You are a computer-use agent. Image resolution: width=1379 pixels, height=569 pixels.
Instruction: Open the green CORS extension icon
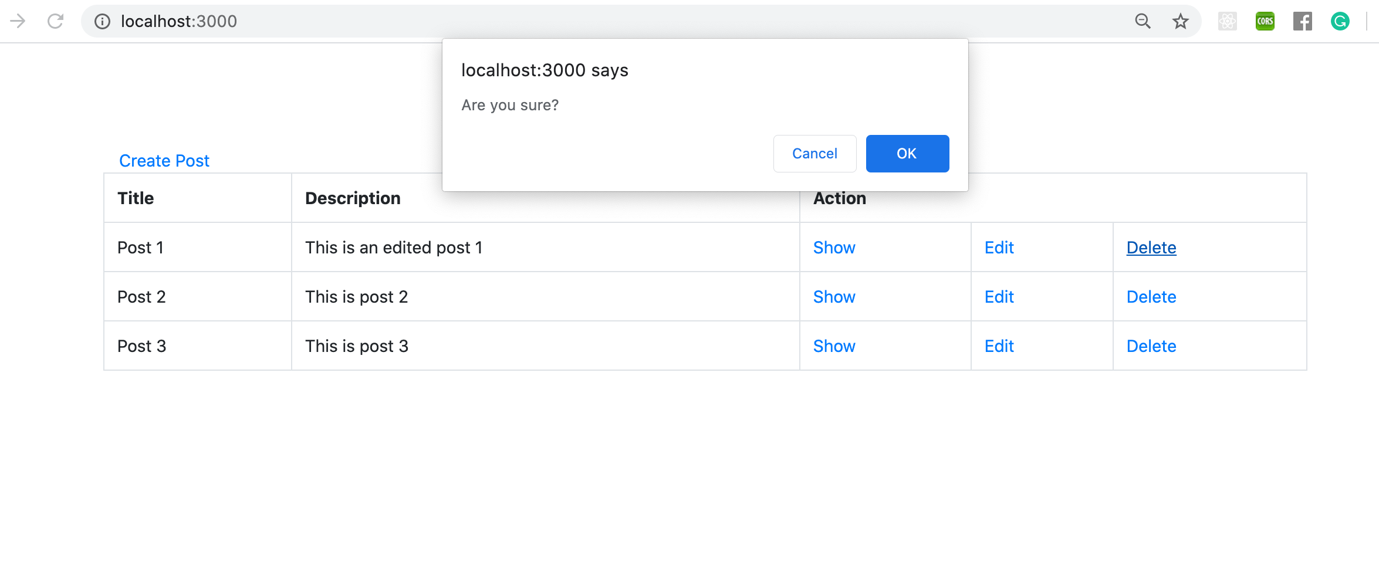[x=1265, y=22]
